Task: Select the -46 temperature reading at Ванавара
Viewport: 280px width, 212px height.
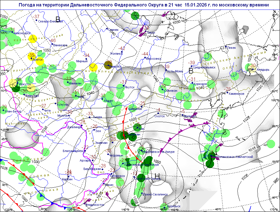Action: click(x=53, y=40)
